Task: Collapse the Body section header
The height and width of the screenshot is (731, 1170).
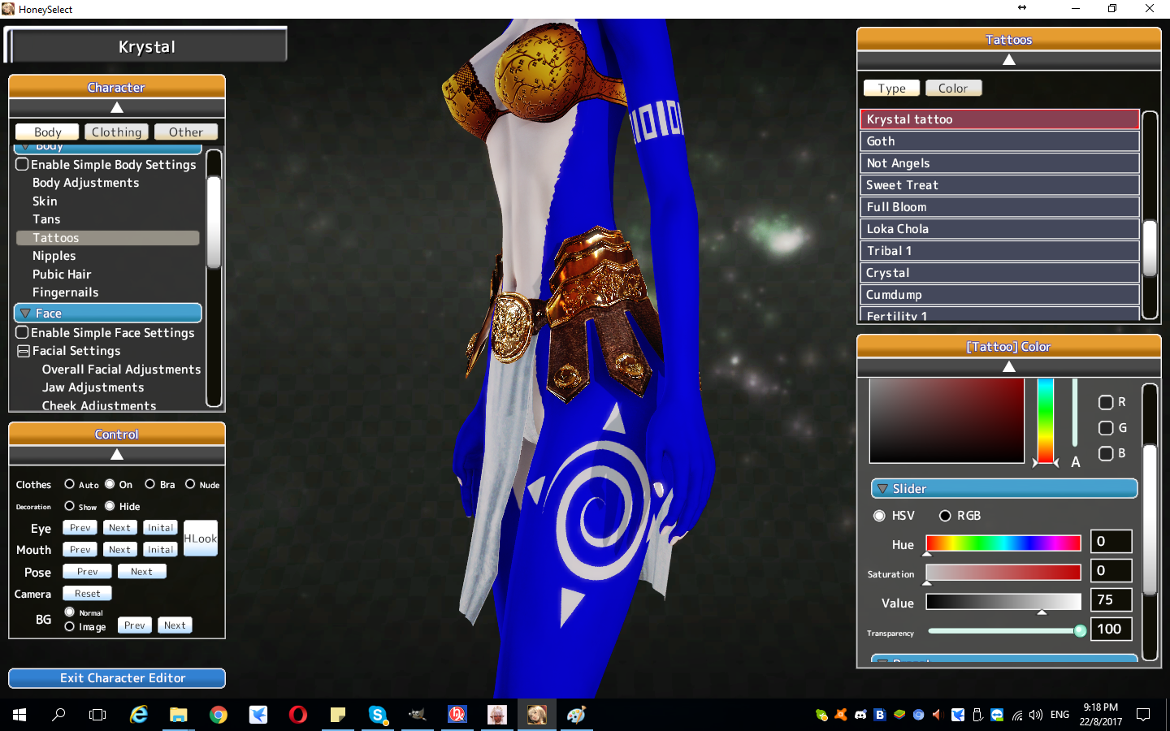Action: point(108,148)
